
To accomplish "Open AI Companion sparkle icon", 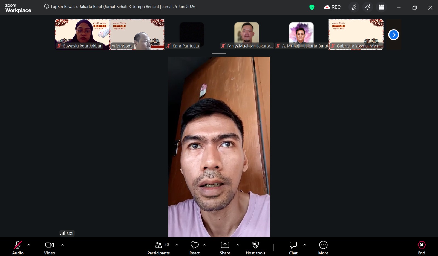I will click(368, 7).
